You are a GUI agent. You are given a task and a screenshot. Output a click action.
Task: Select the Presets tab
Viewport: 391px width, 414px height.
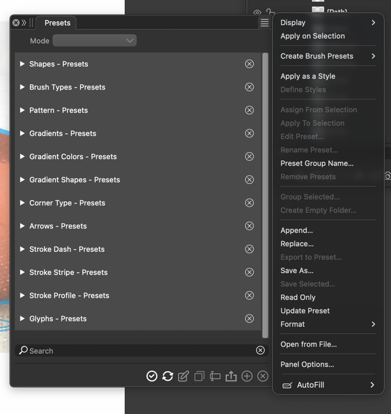[57, 23]
